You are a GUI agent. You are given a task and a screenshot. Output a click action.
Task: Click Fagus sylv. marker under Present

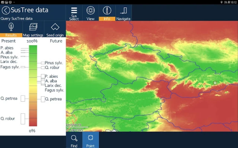23,67
